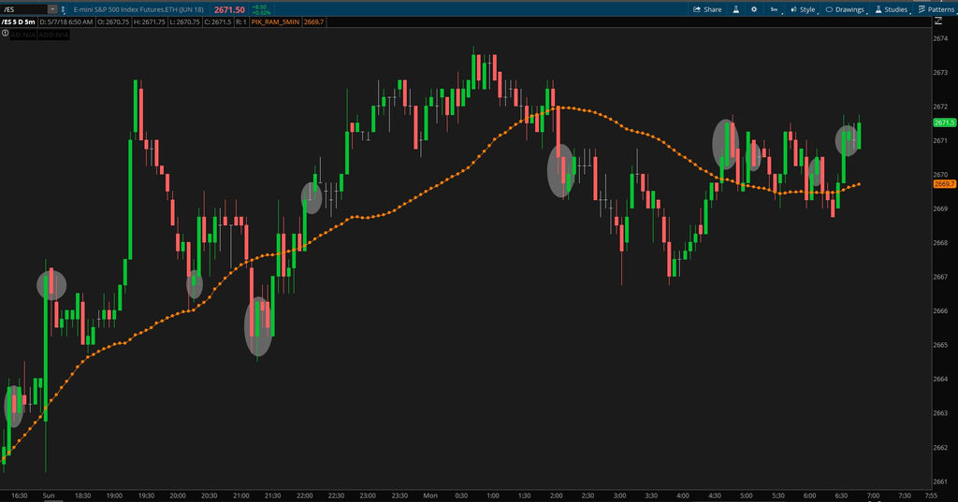Click the info icon below chart header

click(5, 34)
